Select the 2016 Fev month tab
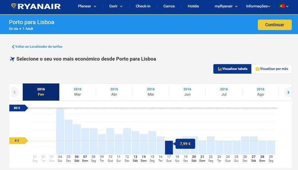The width and height of the screenshot is (298, 170). pos(41,92)
